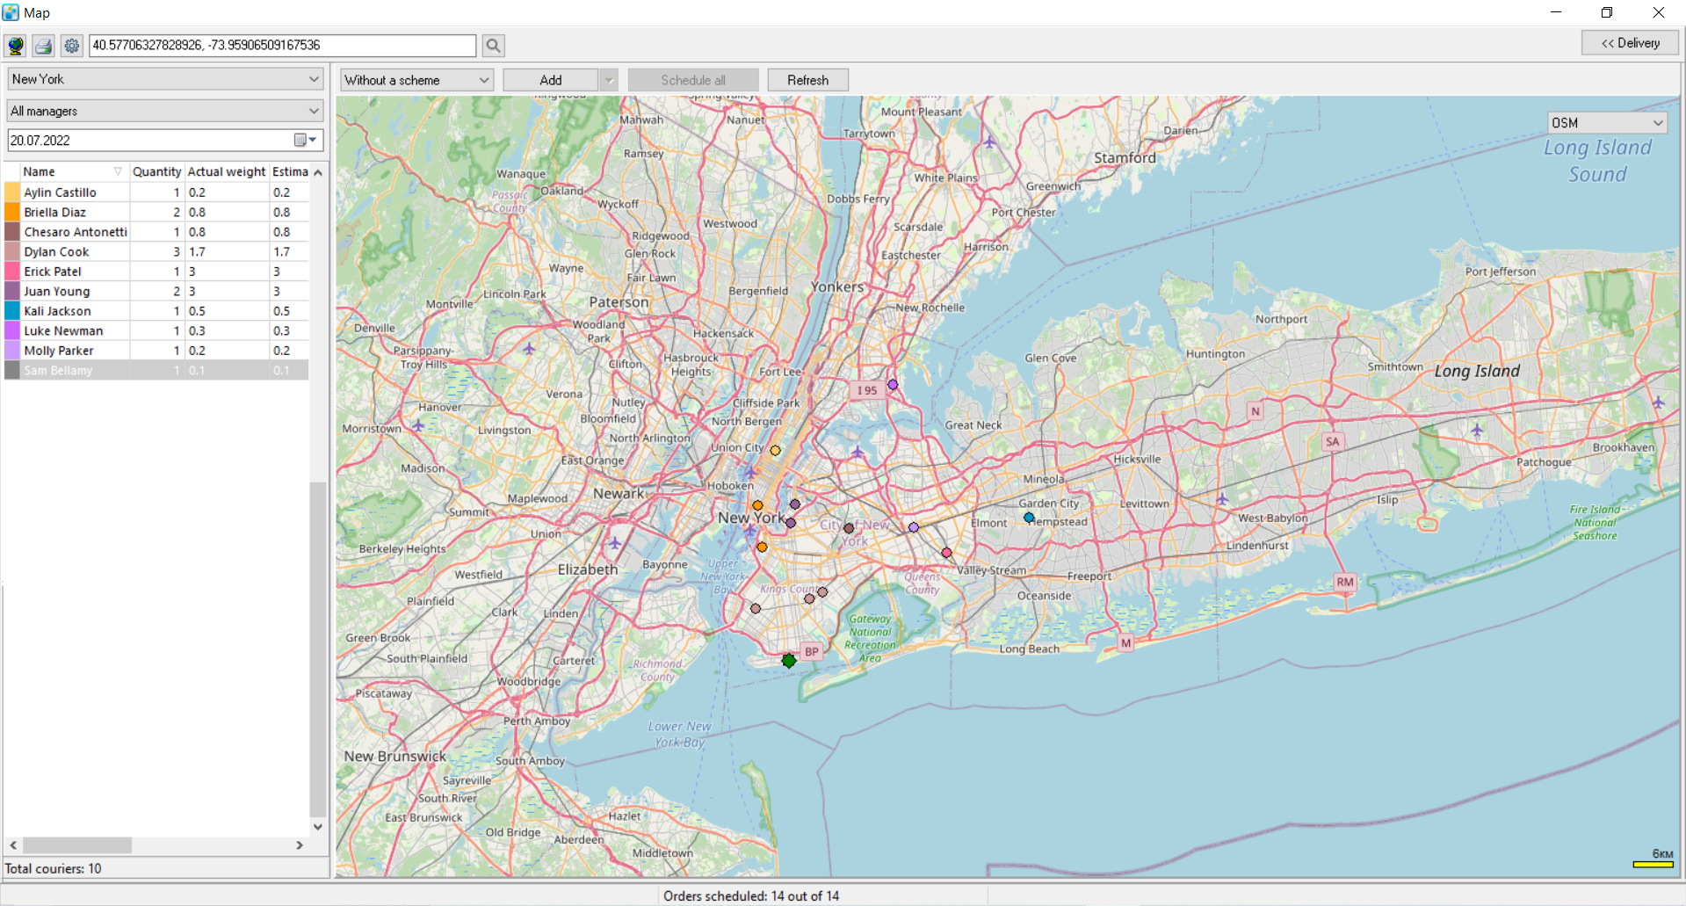Expand the Add button dropdown arrow

608,80
